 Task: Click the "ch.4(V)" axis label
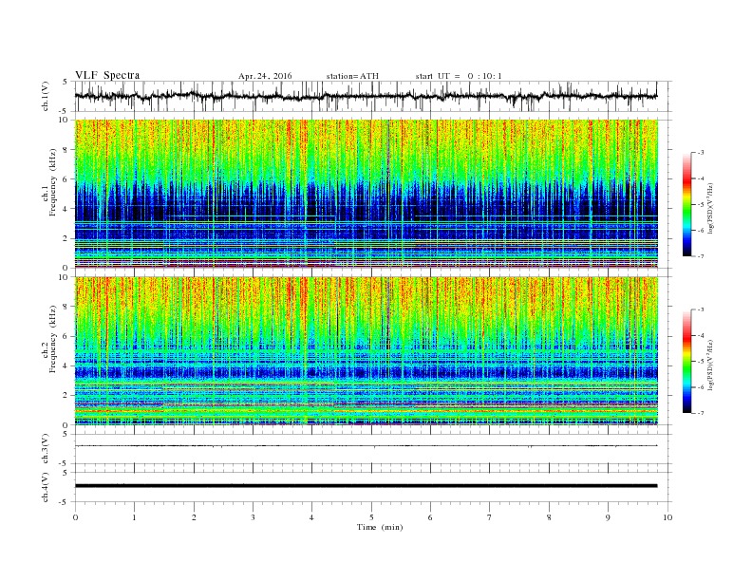tap(45, 487)
